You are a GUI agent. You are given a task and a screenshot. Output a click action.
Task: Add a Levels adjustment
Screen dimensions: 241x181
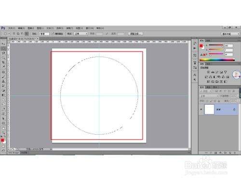click(x=213, y=72)
